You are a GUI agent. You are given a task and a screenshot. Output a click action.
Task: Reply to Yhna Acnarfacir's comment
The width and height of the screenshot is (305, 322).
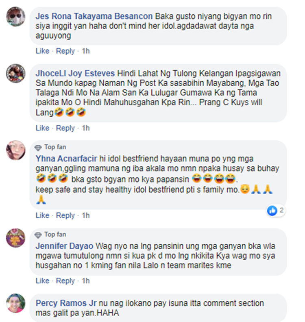coord(65,215)
